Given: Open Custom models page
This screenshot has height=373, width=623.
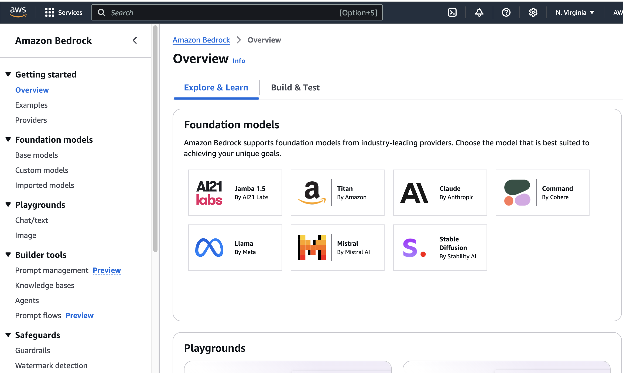Looking at the screenshot, I should pyautogui.click(x=42, y=170).
